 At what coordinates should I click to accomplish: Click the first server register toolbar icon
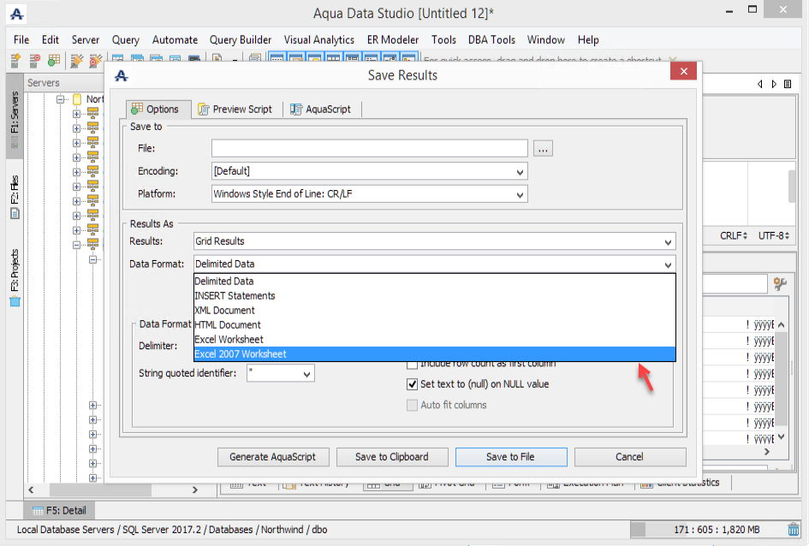click(15, 60)
